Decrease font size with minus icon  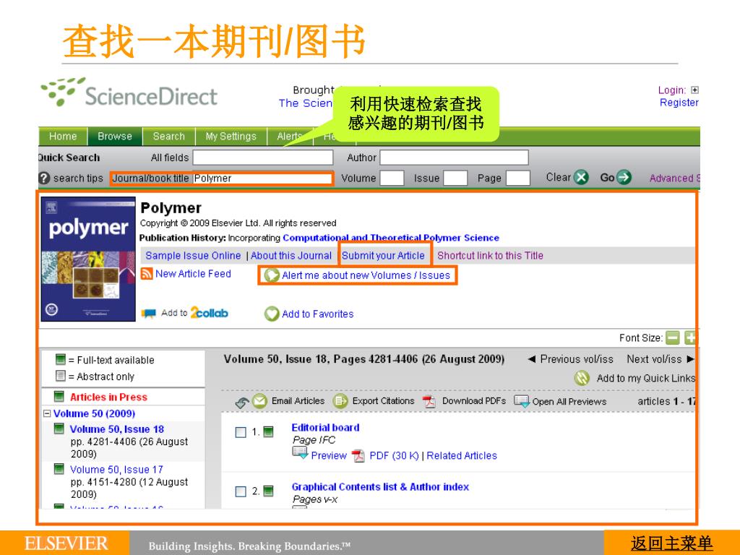click(x=673, y=338)
